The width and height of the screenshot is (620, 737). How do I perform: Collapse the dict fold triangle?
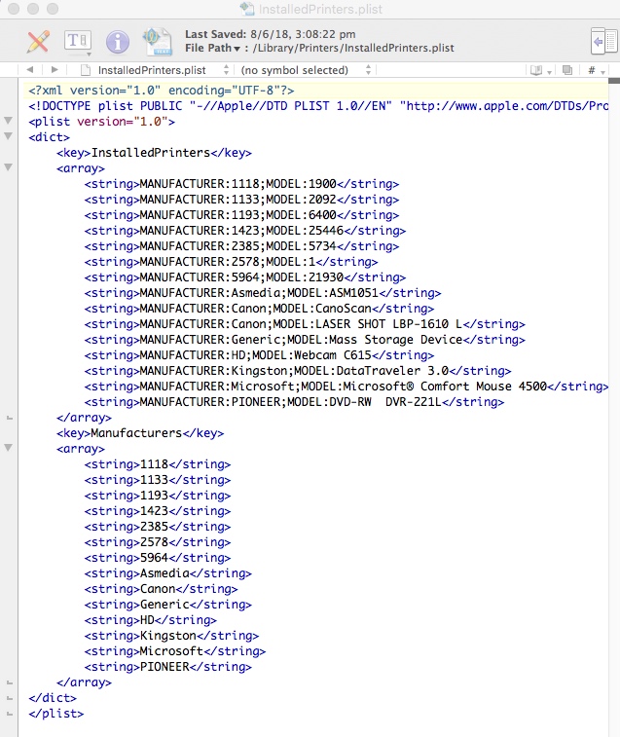point(8,136)
